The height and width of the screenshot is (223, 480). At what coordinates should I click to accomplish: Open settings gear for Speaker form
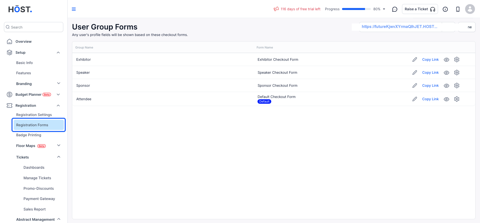click(x=457, y=72)
